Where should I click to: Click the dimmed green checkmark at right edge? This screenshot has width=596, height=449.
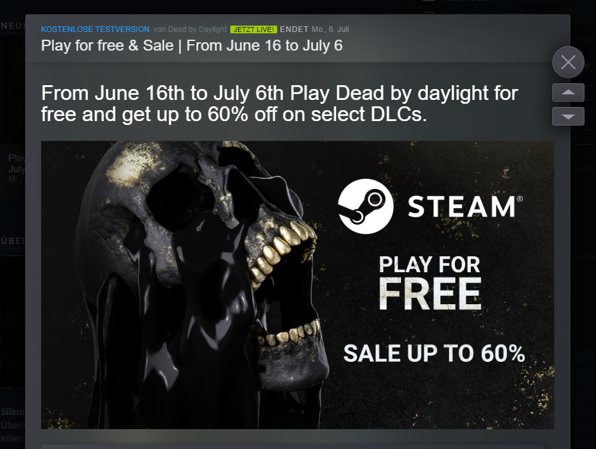click(574, 136)
